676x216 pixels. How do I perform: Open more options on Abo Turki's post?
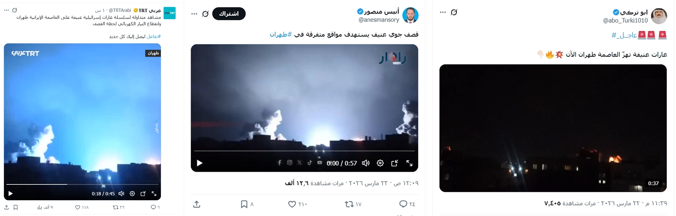443,12
